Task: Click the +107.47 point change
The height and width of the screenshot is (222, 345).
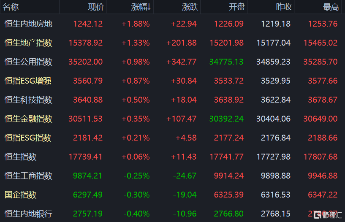Action: pos(182,119)
